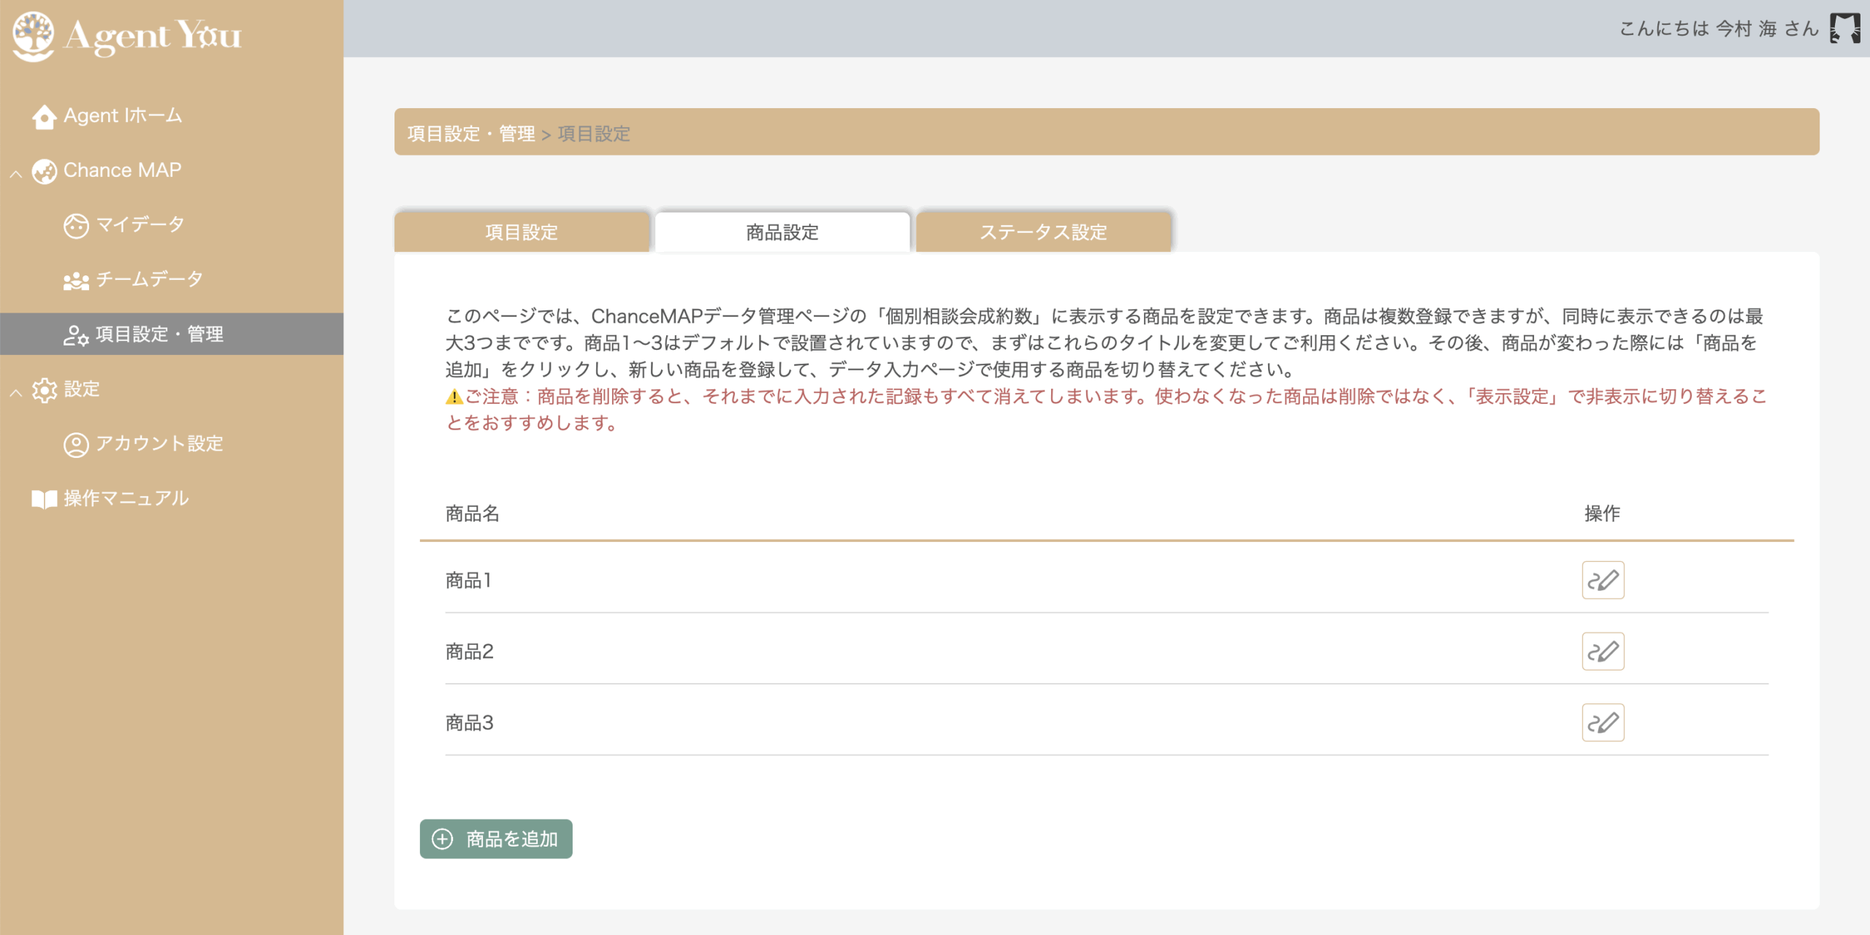Click the アカウント設定 user circle icon
This screenshot has width=1870, height=935.
(x=76, y=444)
